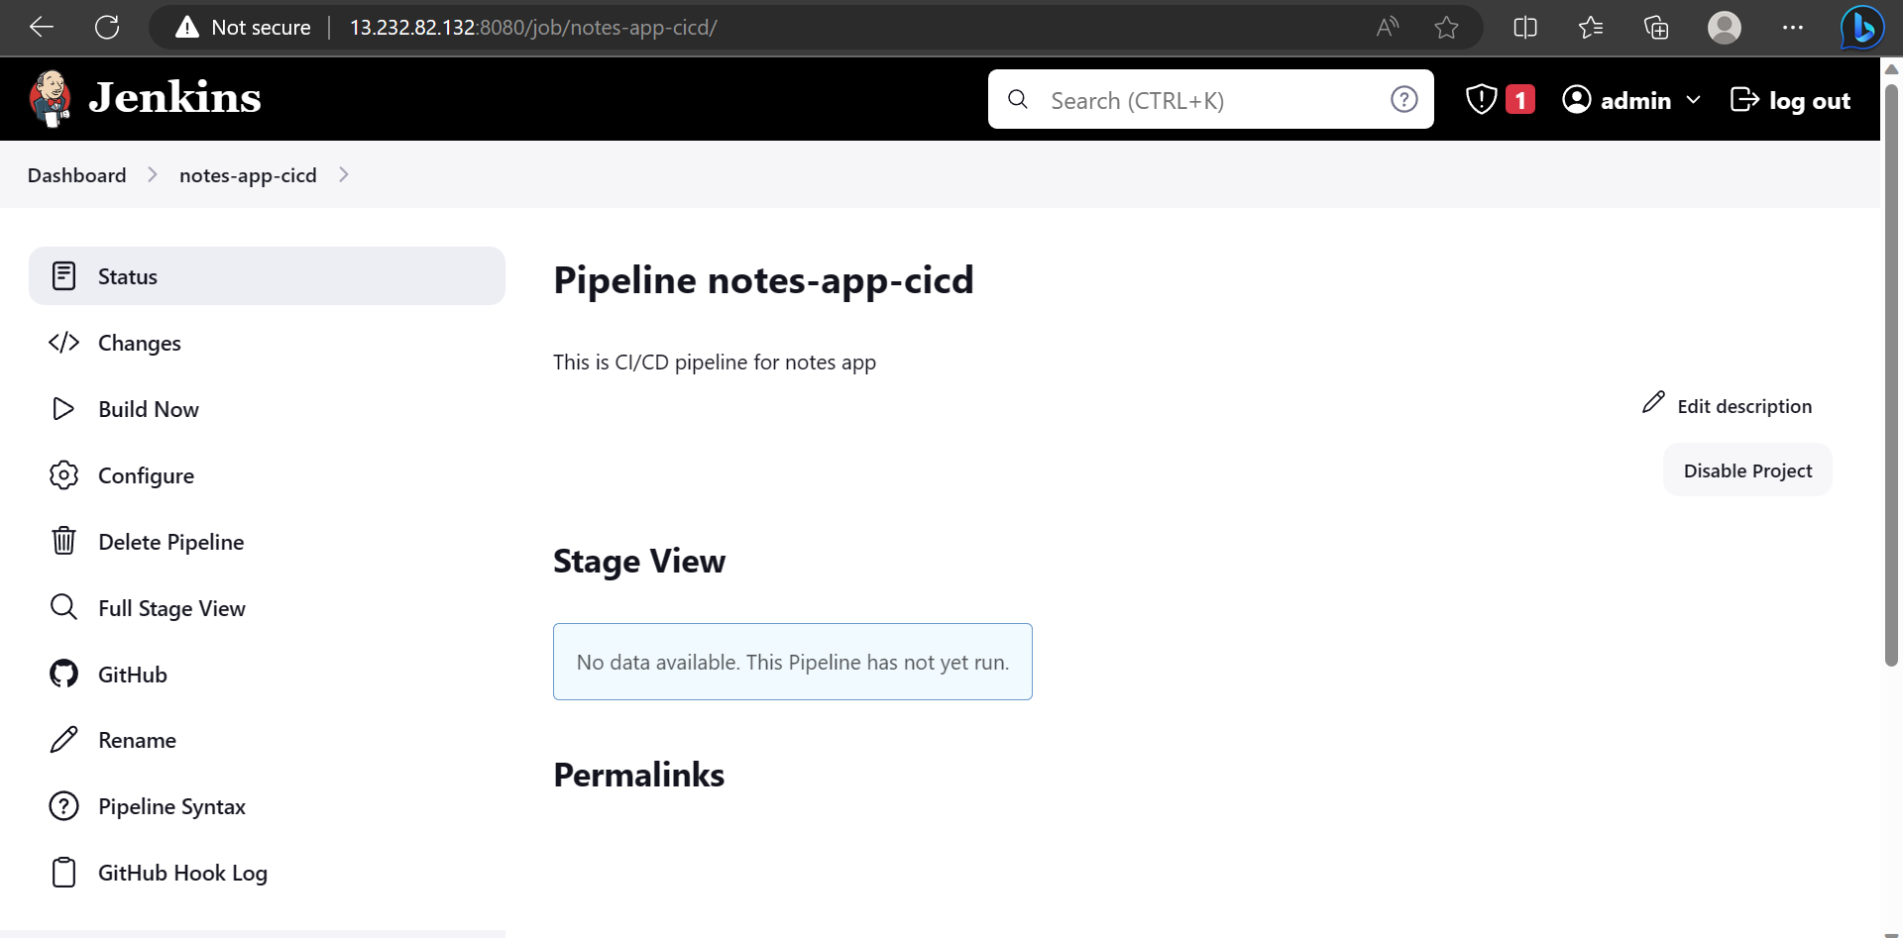Navigate to the Dashboard breadcrumb

click(x=76, y=174)
